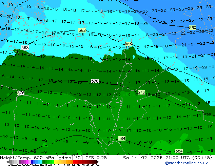This screenshot has width=215, height=166.
Task: Click the '[°C]' unit label
Action: click(x=78, y=158)
